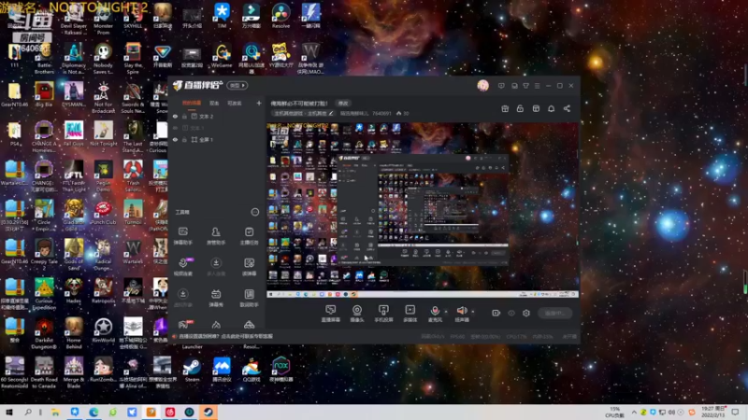The height and width of the screenshot is (420, 748).
Task: Click the 扬声器 speaker icon
Action: coord(461,311)
